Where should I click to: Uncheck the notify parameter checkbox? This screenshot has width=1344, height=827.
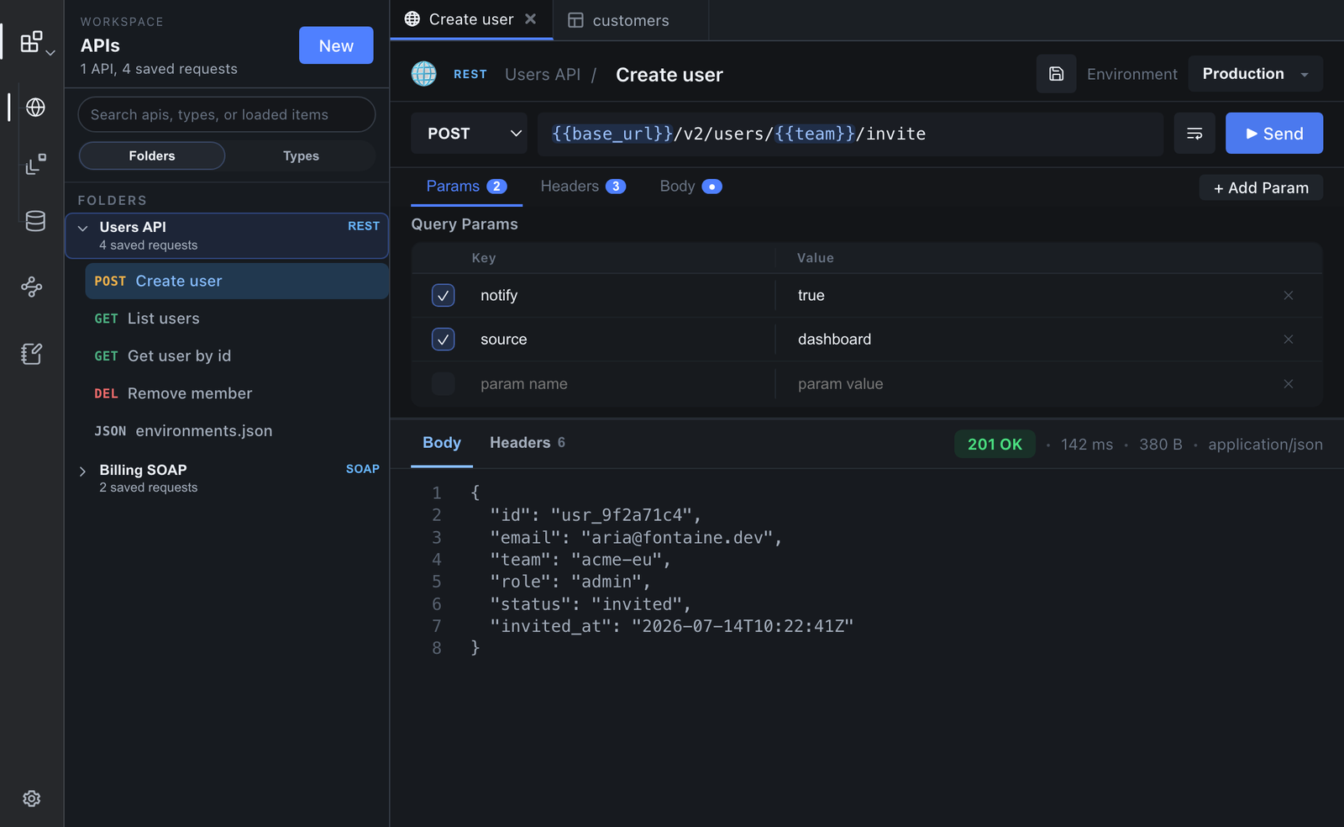(444, 295)
